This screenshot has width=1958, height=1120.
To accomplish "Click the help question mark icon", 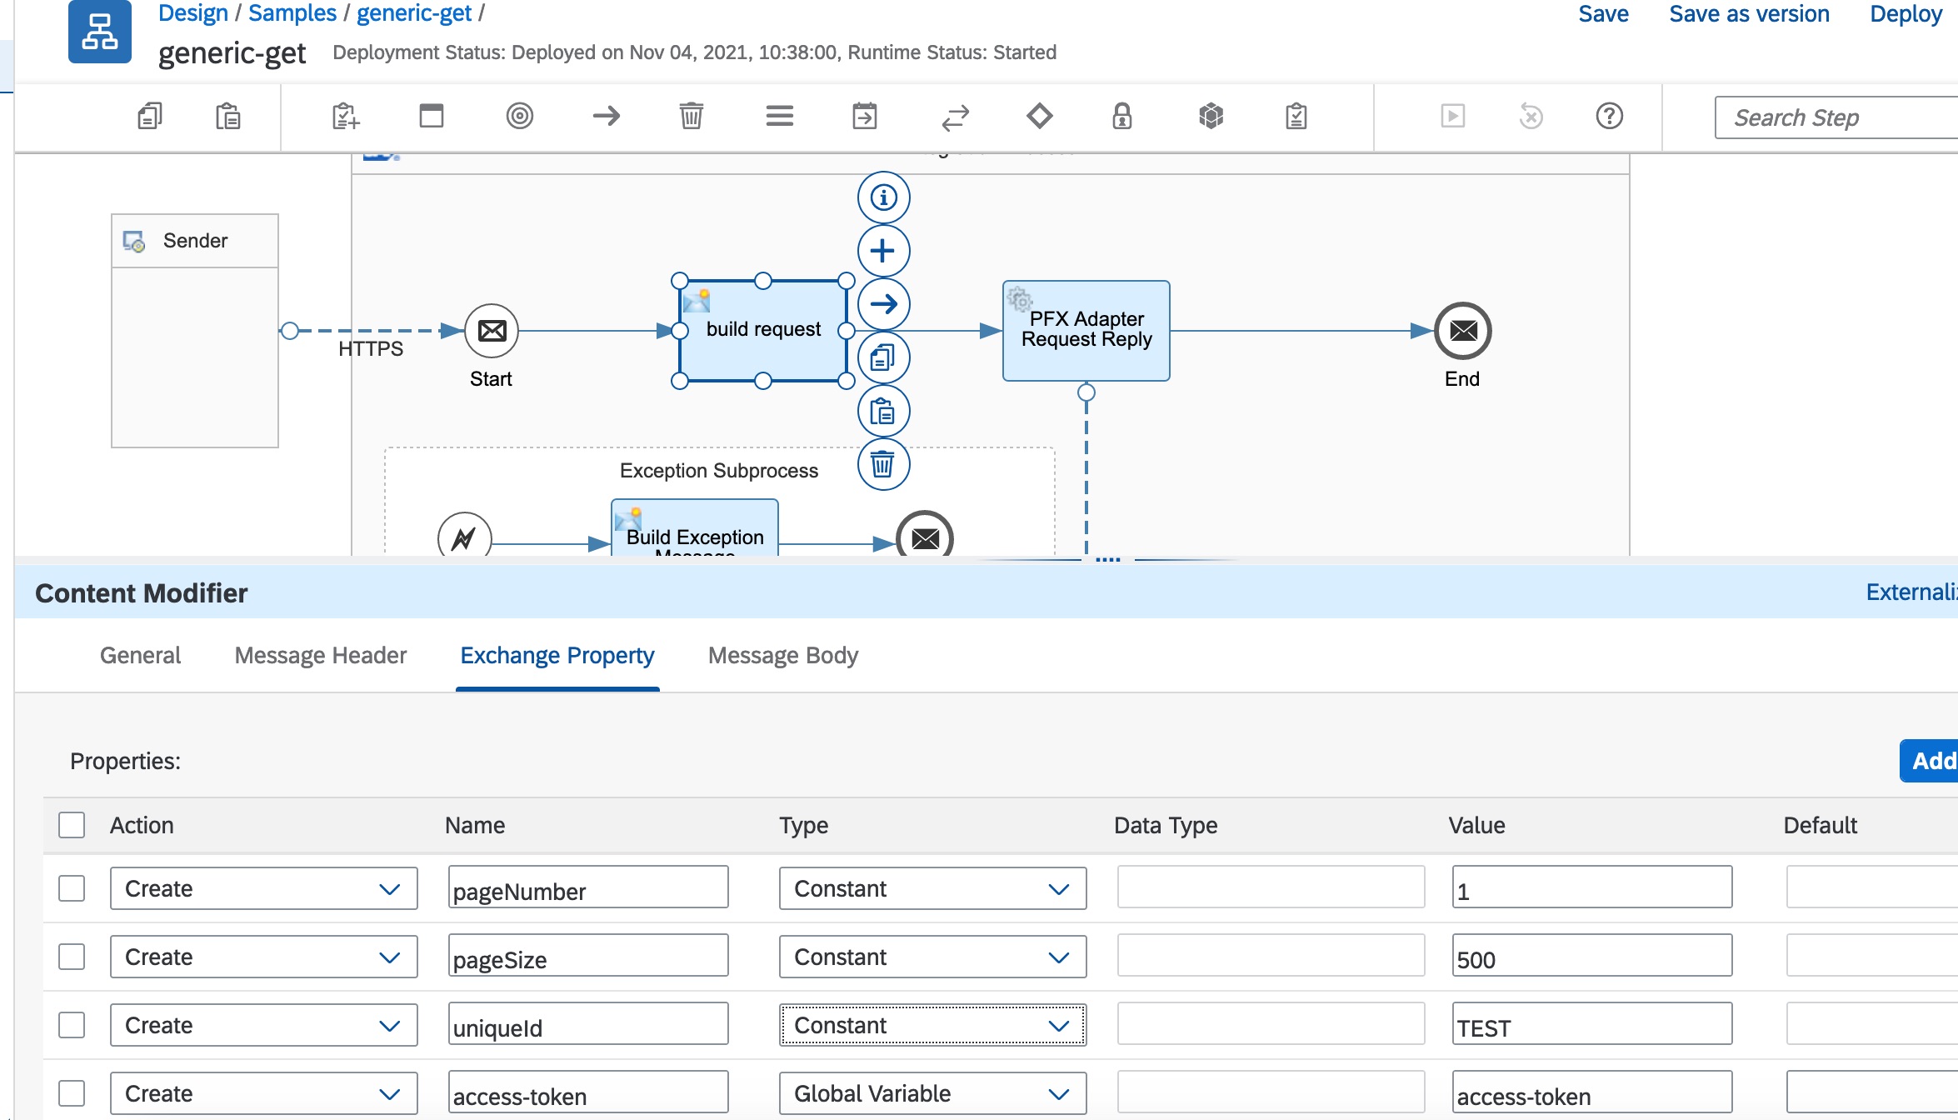I will (1609, 116).
